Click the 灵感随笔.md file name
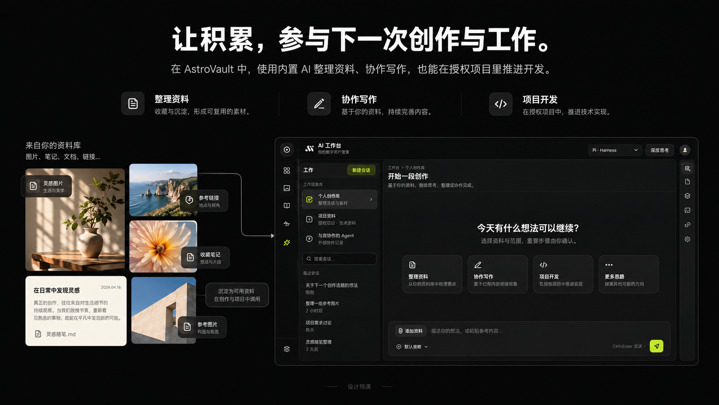This screenshot has height=405, width=719. point(61,334)
